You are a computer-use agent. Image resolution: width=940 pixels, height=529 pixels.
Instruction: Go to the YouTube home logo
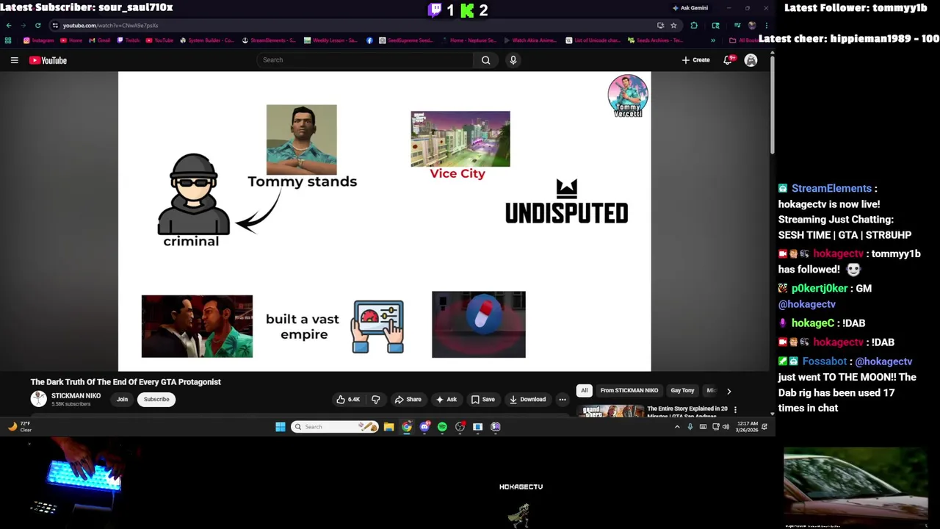click(x=48, y=60)
